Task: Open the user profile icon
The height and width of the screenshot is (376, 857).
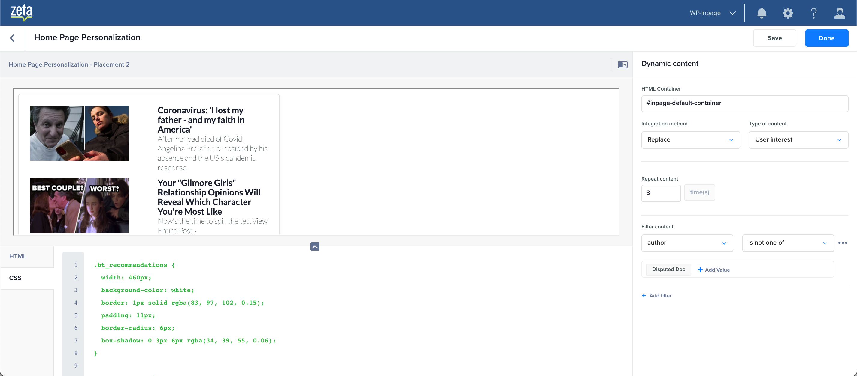Action: pos(839,13)
